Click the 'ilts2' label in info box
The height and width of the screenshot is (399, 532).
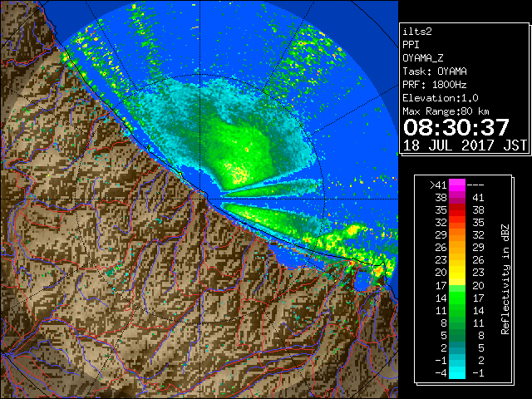tap(417, 32)
